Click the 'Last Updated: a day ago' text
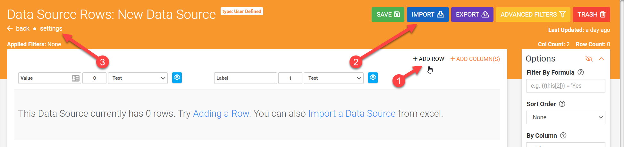This screenshot has height=147, width=624. [579, 30]
